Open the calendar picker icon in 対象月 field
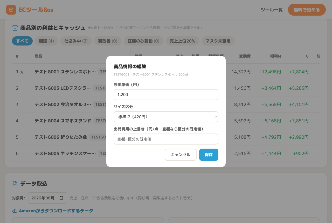The height and width of the screenshot is (223, 332). tap(61, 198)
